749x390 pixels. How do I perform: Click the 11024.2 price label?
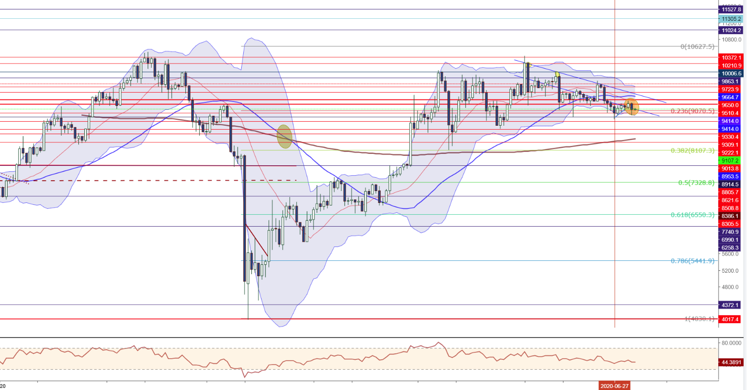click(731, 30)
